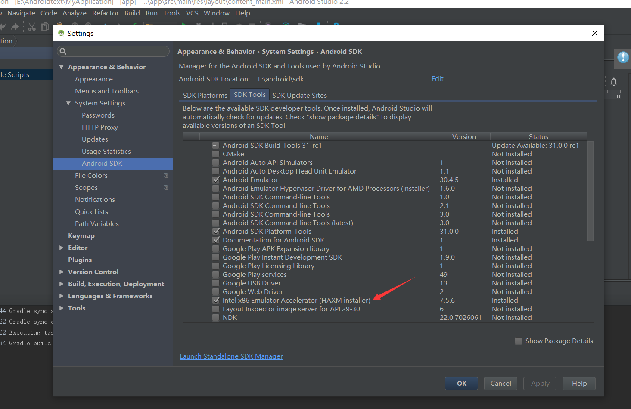
Task: Open the Keymap settings
Action: pyautogui.click(x=81, y=236)
